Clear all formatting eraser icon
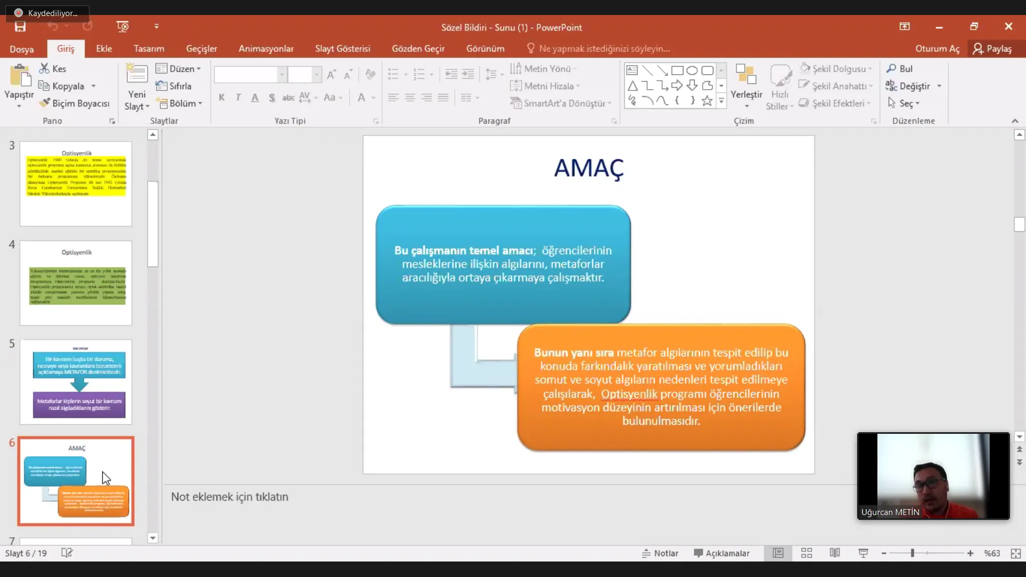The height and width of the screenshot is (577, 1026). click(x=370, y=75)
